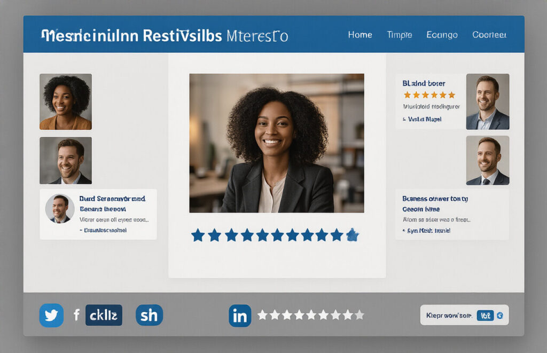Open the Facebook 'f' icon link

click(x=76, y=315)
